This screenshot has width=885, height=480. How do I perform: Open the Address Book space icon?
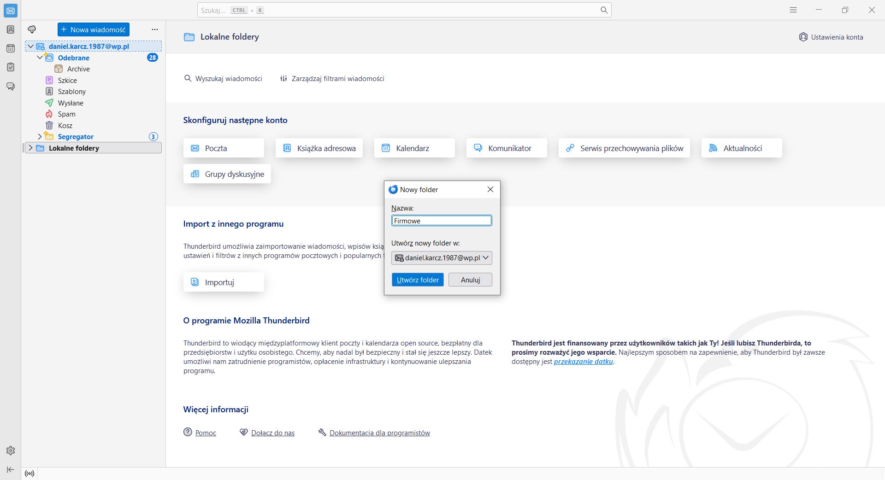[11, 29]
